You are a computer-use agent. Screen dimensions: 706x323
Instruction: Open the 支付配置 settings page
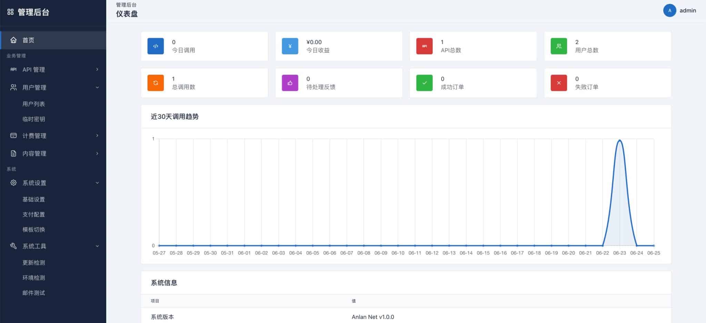point(34,215)
